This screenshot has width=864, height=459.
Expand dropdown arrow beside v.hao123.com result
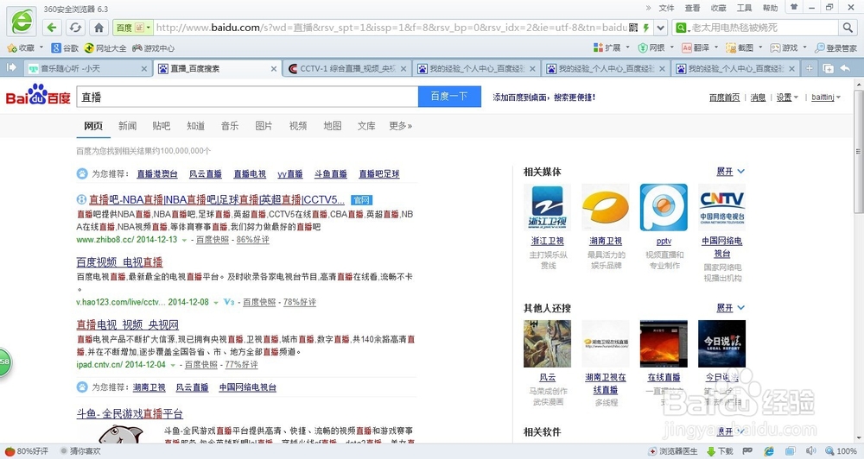coord(216,302)
